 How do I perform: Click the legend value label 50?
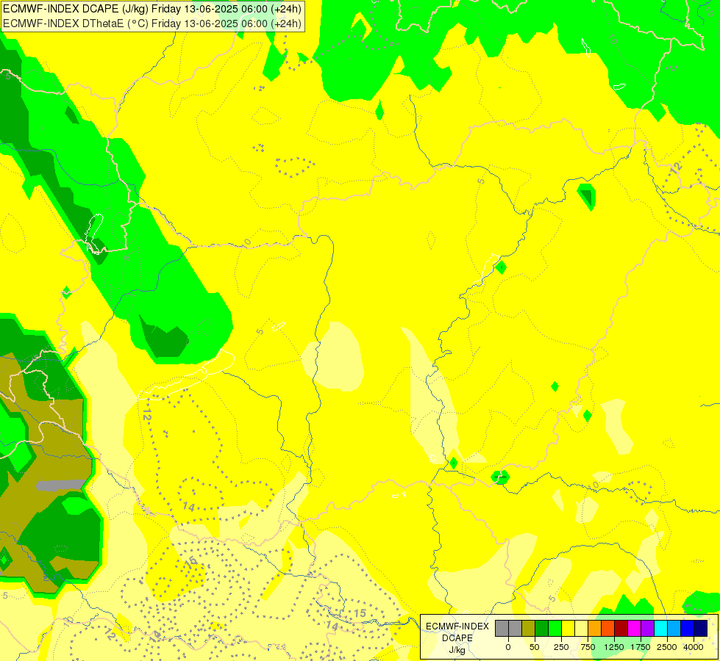click(x=535, y=647)
